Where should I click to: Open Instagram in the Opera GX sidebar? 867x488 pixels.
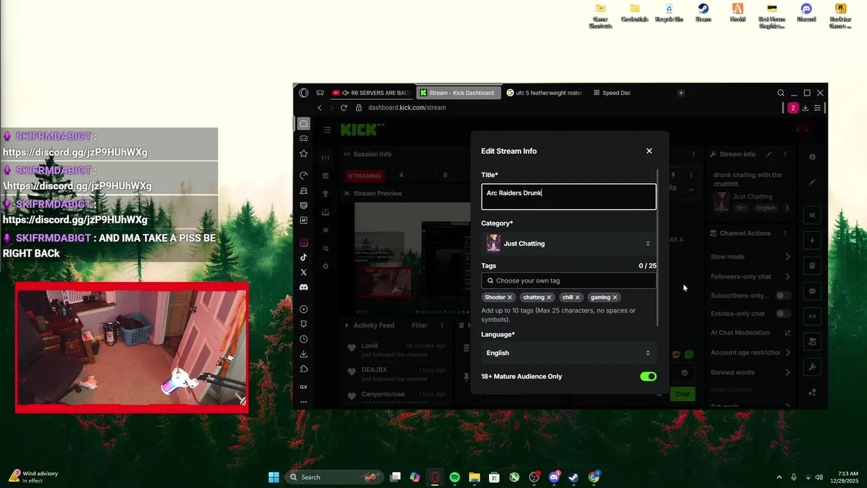[303, 243]
